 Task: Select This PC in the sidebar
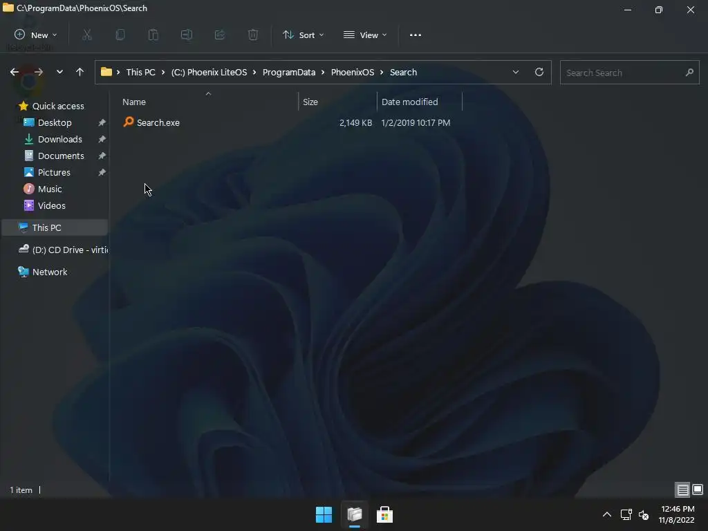[55, 227]
